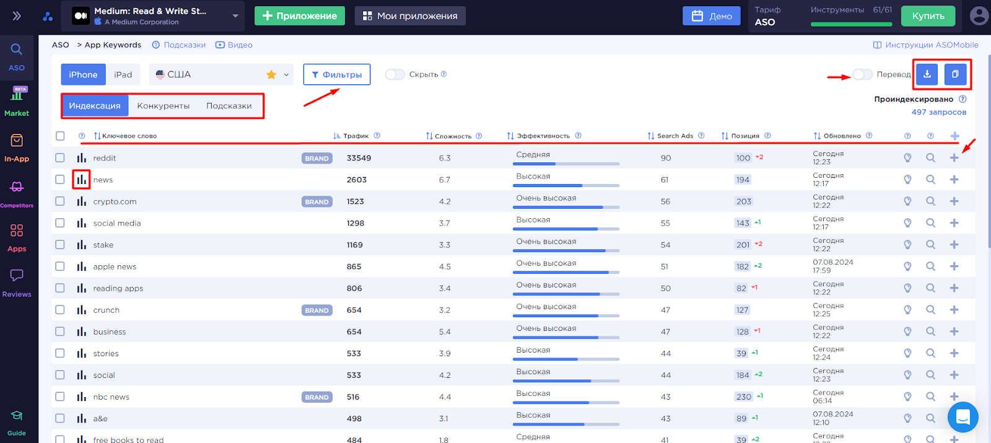Click the Демо button

712,16
